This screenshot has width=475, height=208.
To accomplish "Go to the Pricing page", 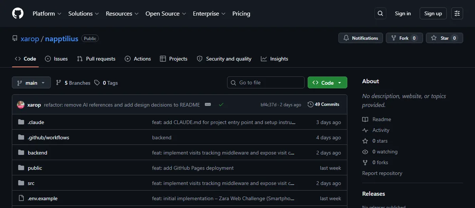I will click(x=241, y=13).
